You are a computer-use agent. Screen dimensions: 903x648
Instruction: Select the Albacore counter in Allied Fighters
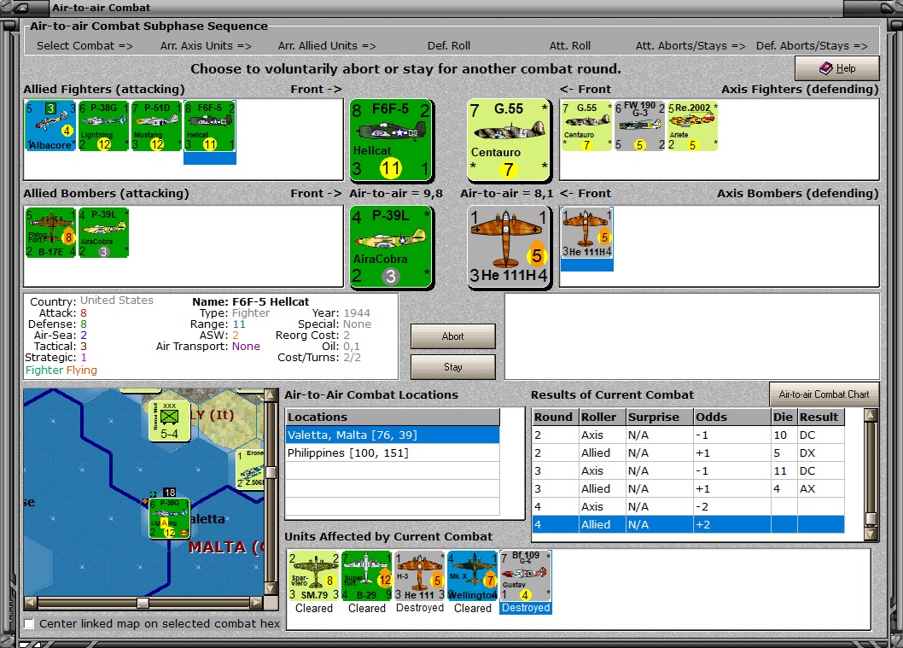pyautogui.click(x=50, y=126)
